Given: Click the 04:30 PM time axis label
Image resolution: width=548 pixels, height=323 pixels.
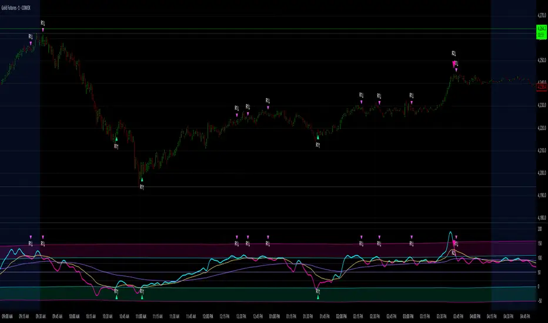Looking at the screenshot, I should pyautogui.click(x=508, y=317).
